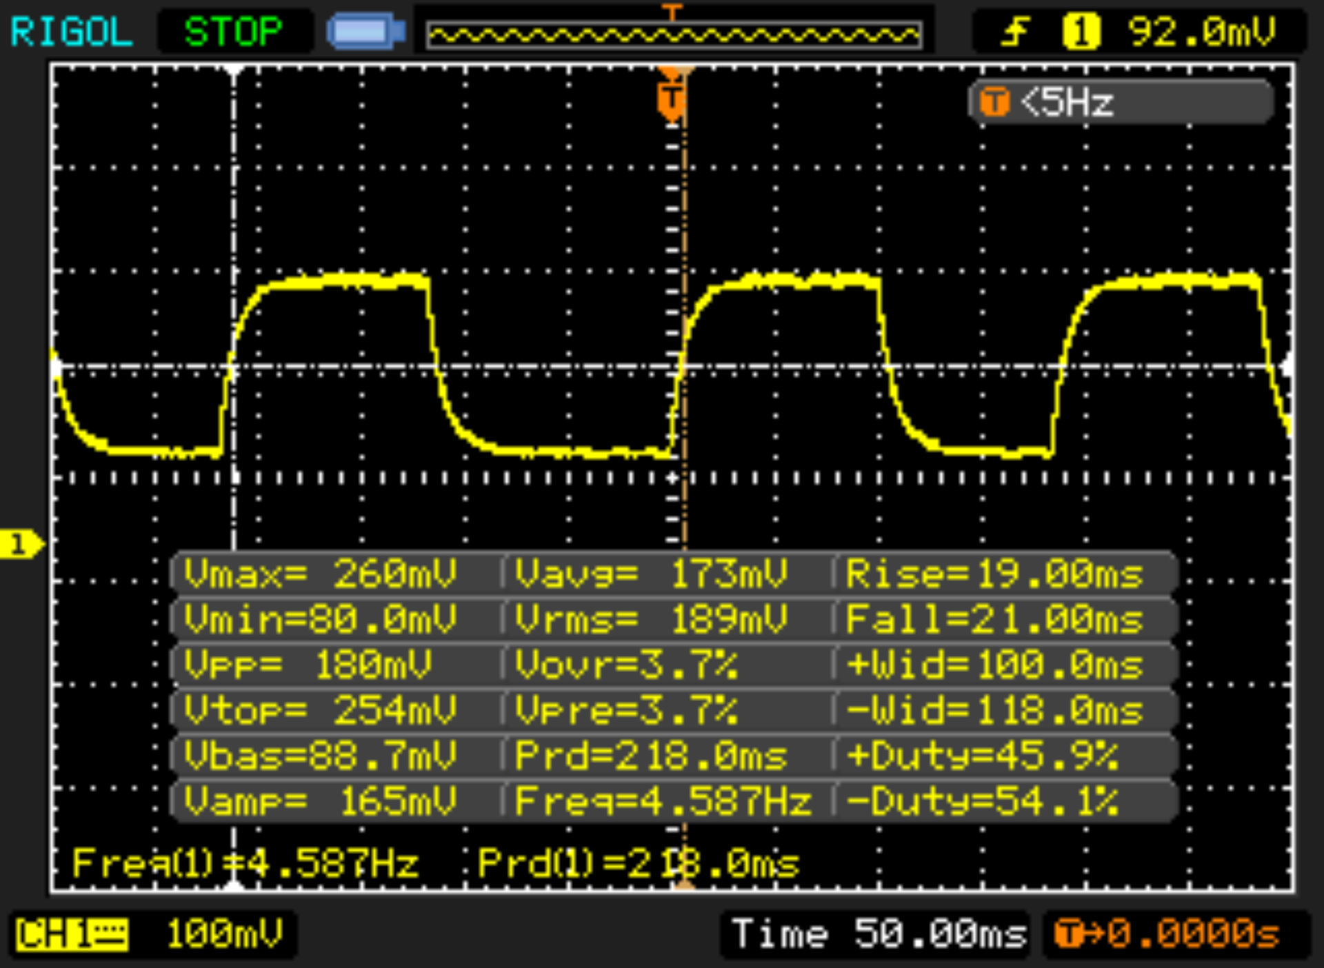Click the Time 50.00ms timebase readout

tap(878, 935)
